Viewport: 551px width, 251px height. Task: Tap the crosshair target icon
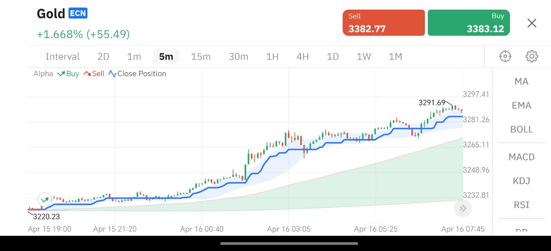(x=505, y=56)
